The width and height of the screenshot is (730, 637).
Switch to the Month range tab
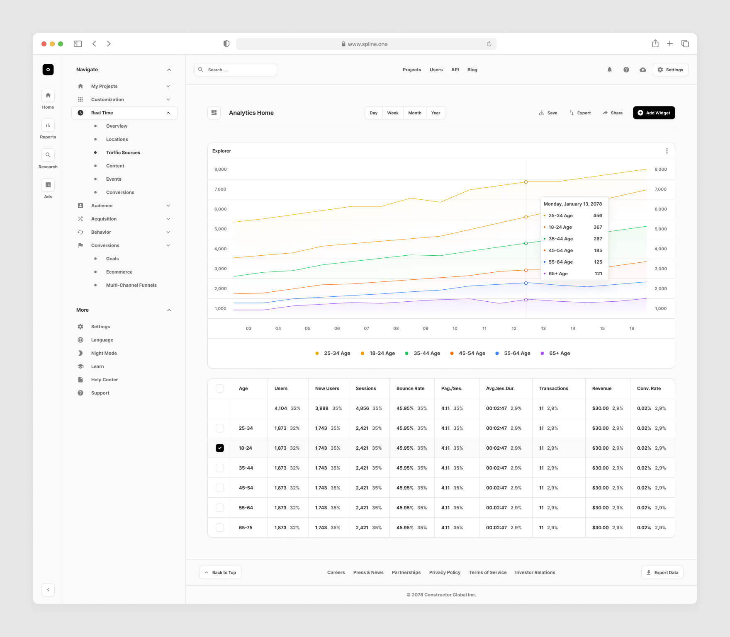415,113
